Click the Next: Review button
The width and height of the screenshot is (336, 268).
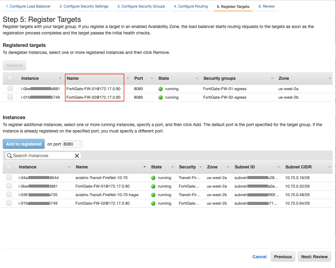click(x=314, y=257)
